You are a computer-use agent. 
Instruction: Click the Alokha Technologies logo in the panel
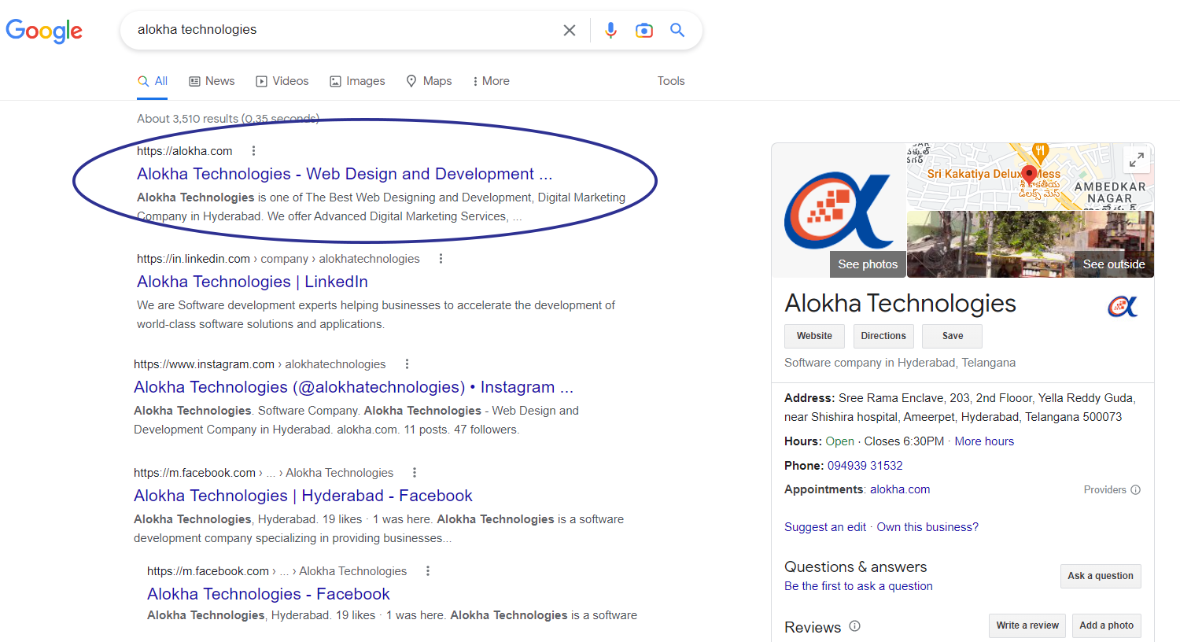[1123, 307]
